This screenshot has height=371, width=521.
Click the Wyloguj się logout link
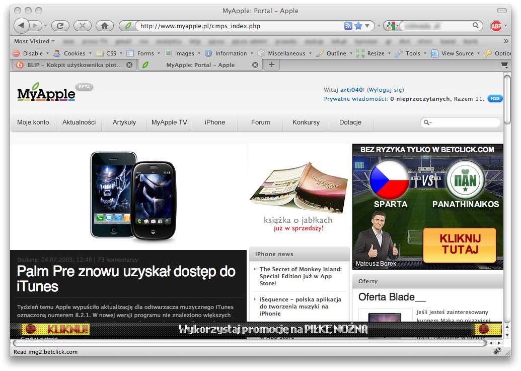tap(386, 90)
